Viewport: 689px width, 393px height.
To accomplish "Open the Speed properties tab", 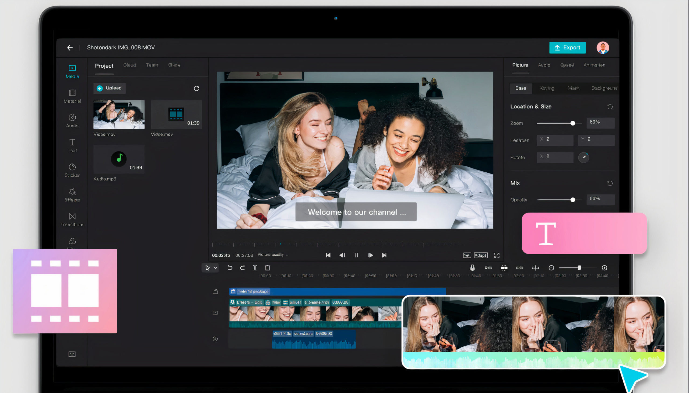I will coord(567,65).
